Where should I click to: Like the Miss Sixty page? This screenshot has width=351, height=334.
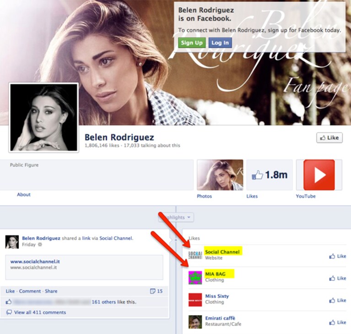[338, 300]
